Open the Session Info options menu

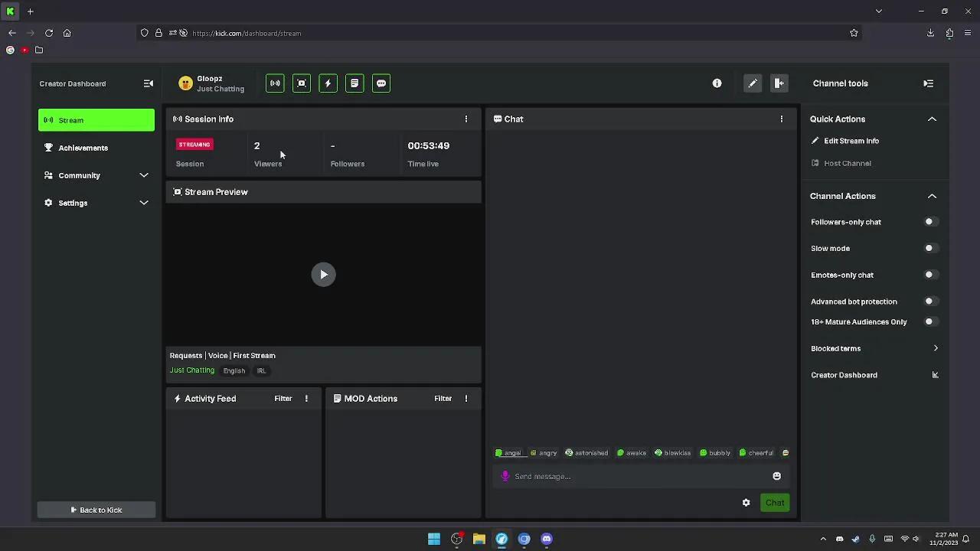point(466,119)
